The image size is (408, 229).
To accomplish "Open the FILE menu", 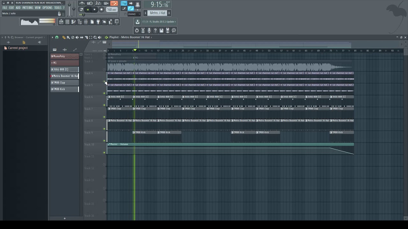I will tap(5, 8).
